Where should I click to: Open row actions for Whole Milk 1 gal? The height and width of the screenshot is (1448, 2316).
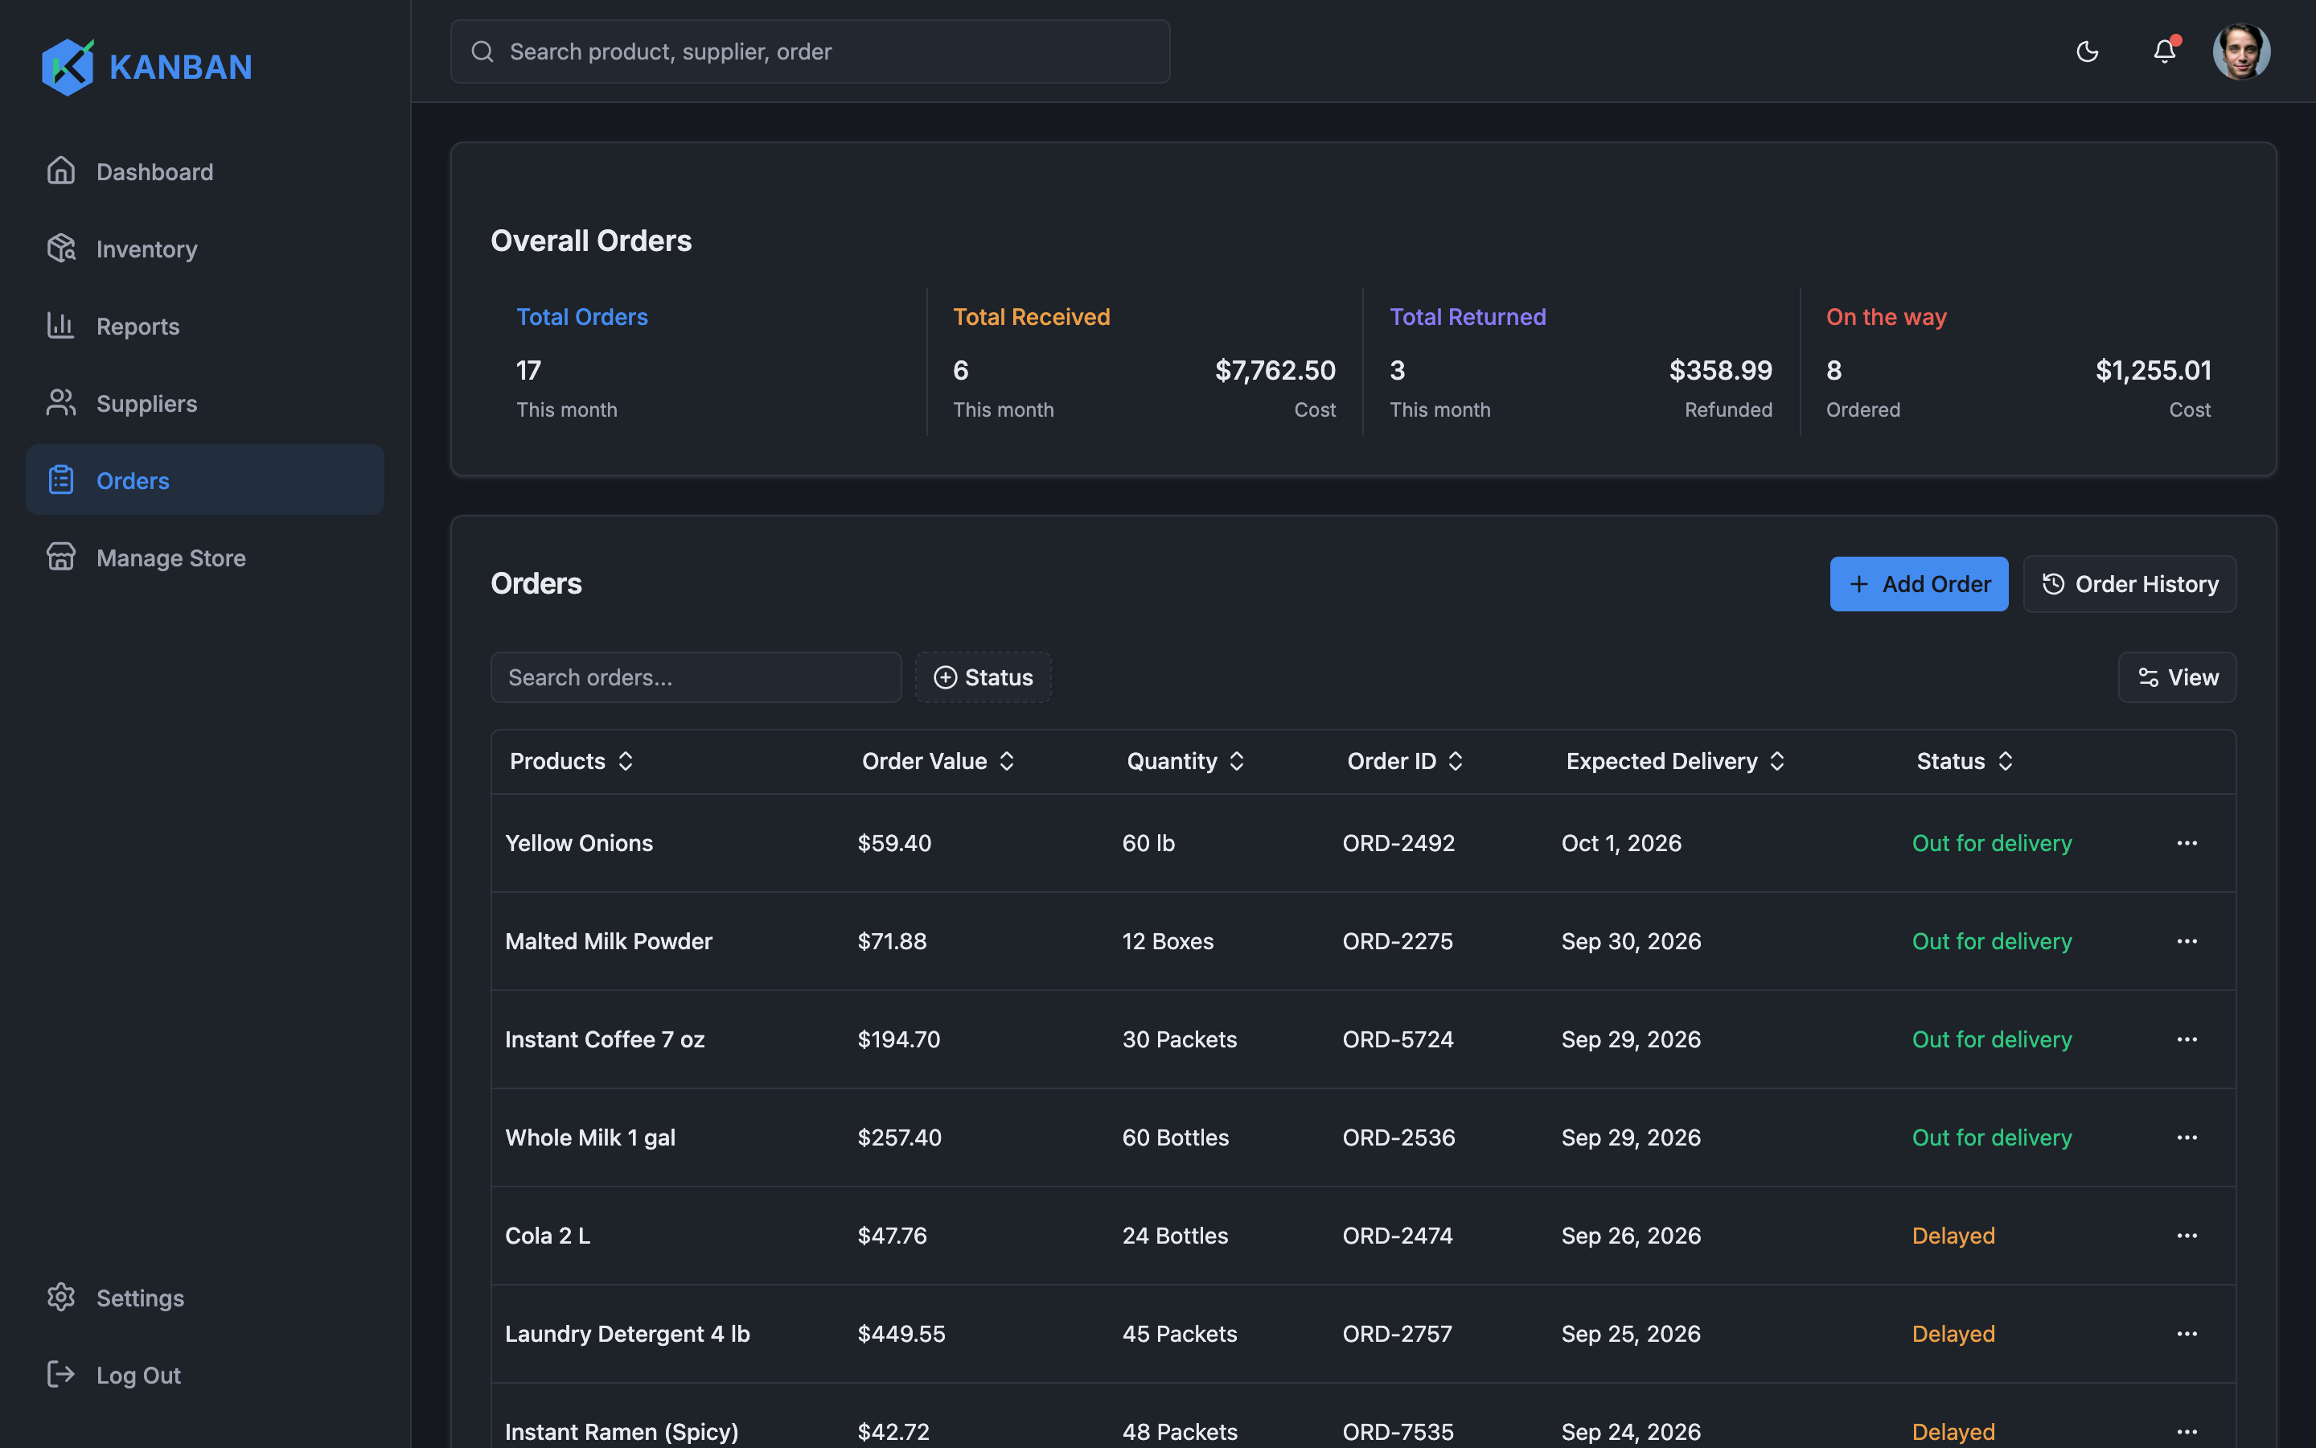click(x=2187, y=1137)
